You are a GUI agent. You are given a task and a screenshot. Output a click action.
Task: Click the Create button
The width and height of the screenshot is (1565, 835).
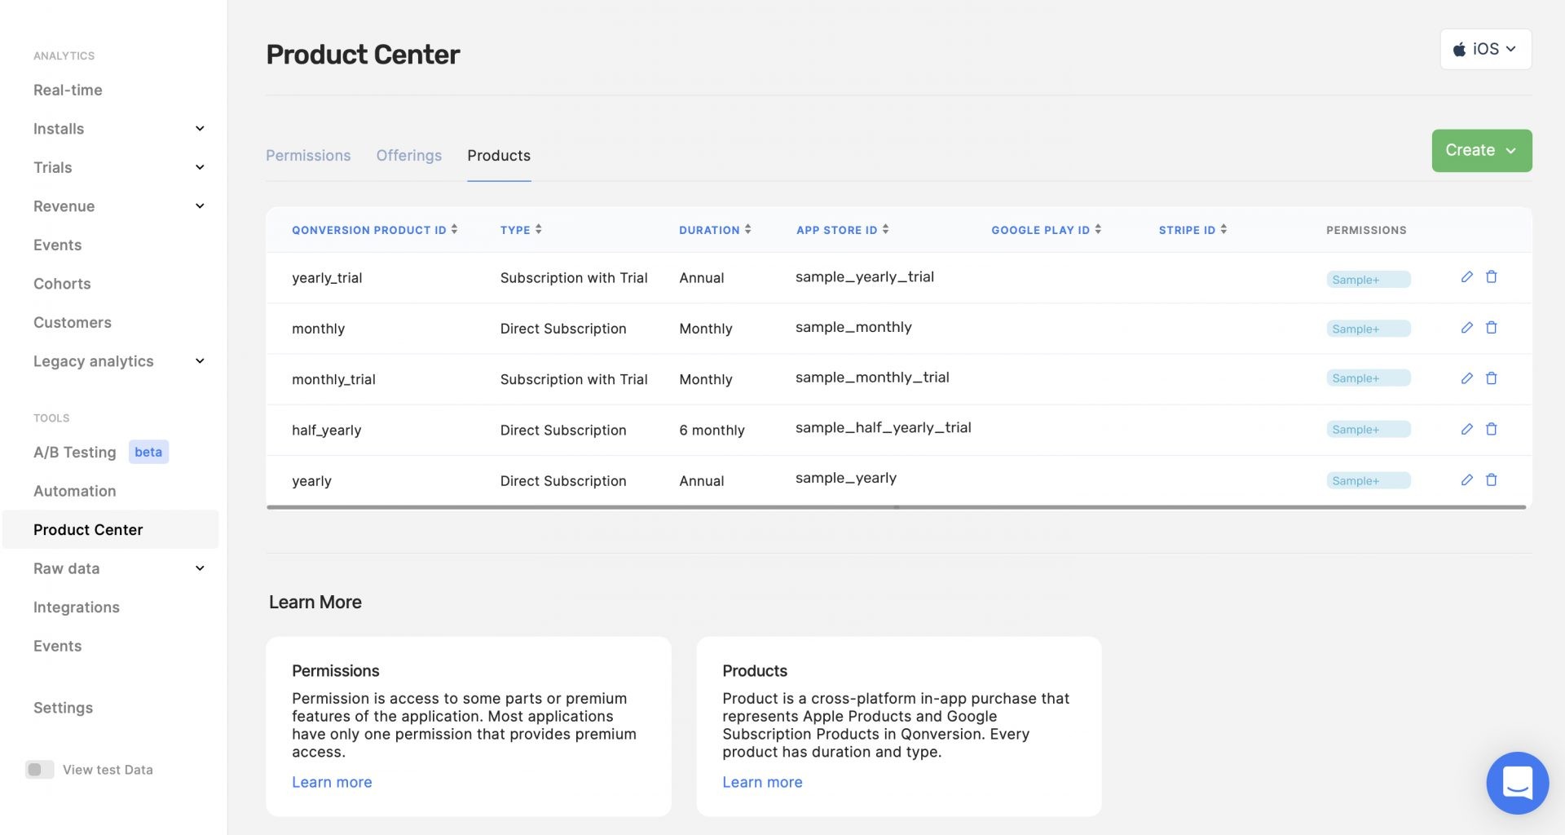[1481, 150]
